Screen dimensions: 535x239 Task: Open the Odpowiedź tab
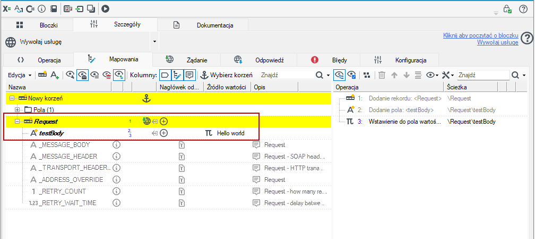(258, 60)
